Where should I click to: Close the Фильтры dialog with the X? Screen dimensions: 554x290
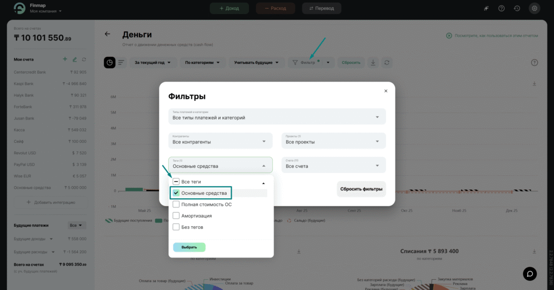386,91
